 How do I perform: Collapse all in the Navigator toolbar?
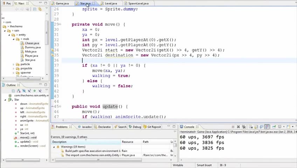[35, 9]
